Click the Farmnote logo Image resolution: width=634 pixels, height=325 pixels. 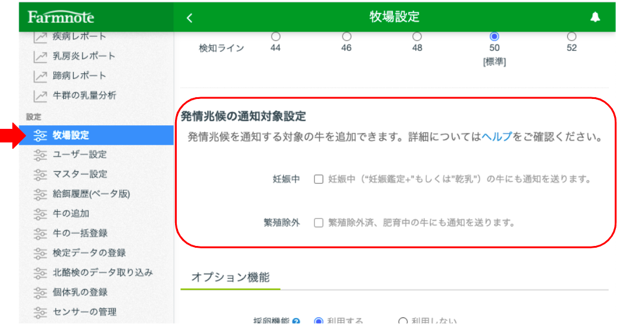click(61, 16)
